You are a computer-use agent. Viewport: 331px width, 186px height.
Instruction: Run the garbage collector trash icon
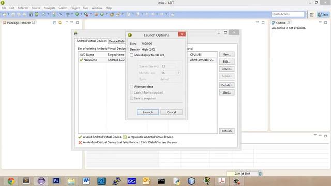[260, 174]
